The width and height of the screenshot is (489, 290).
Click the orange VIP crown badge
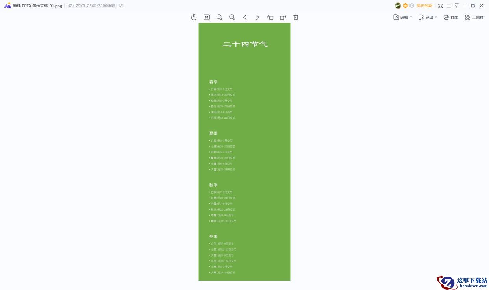point(405,6)
